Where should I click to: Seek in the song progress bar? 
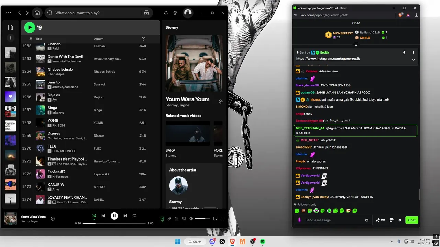tap(114, 223)
